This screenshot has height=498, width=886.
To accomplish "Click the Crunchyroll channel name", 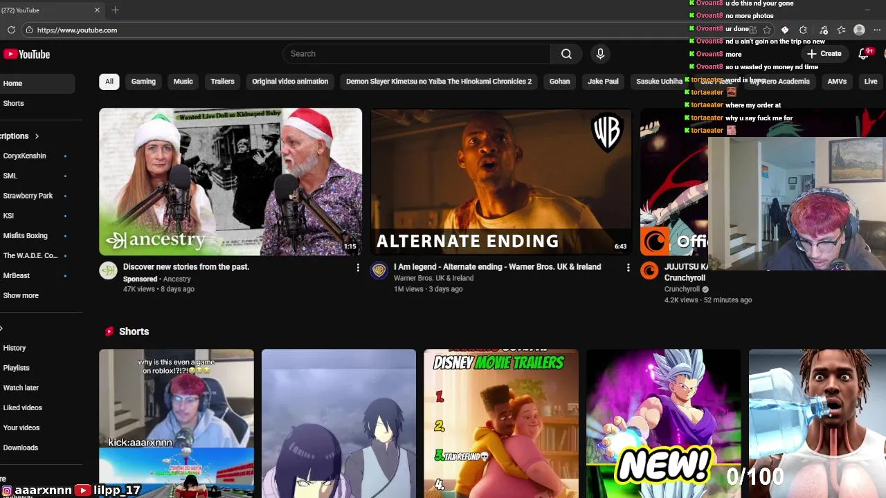I will (682, 289).
